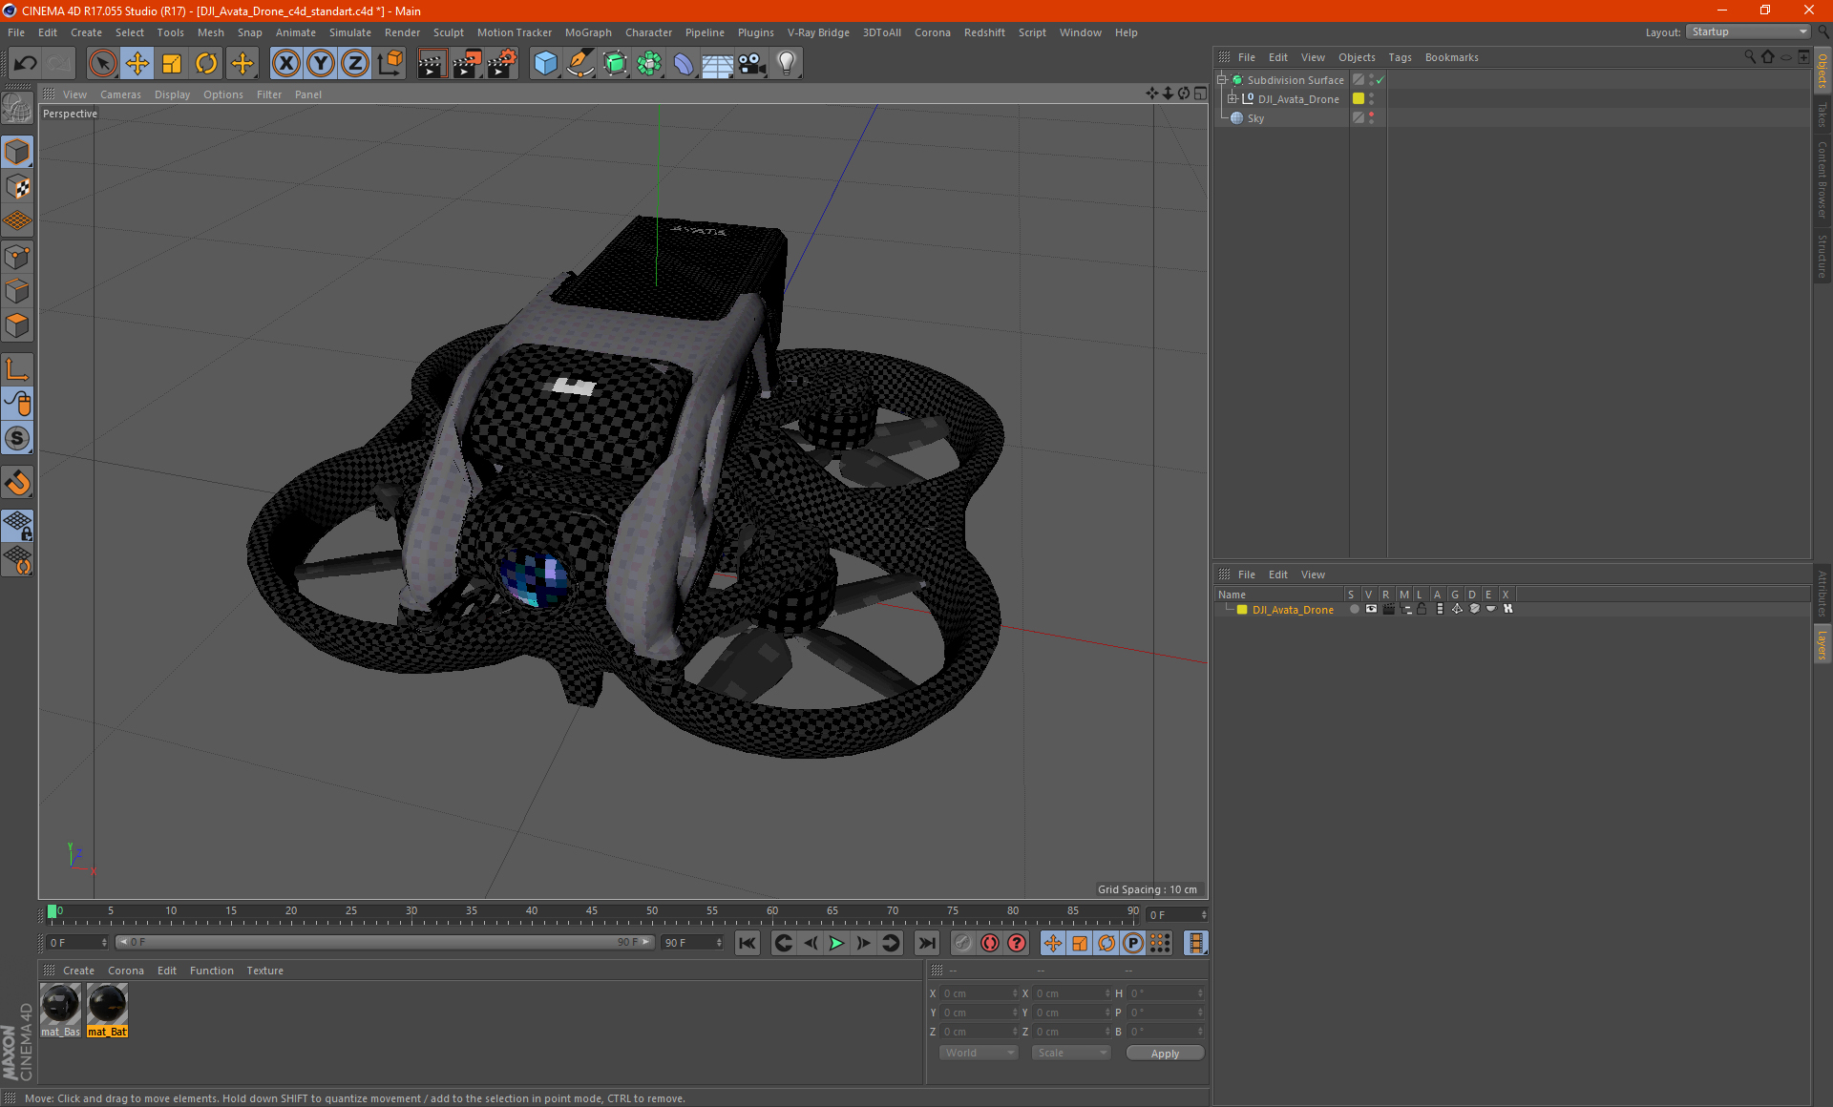Open the Layout Startup dropdown
1833x1107 pixels.
(1749, 31)
